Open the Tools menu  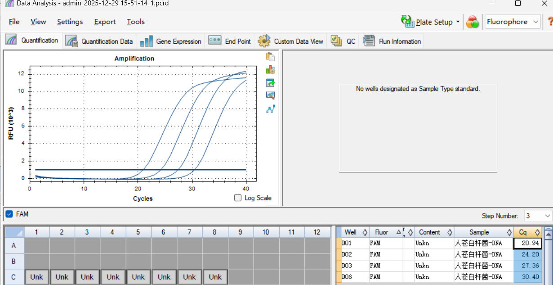coord(136,22)
